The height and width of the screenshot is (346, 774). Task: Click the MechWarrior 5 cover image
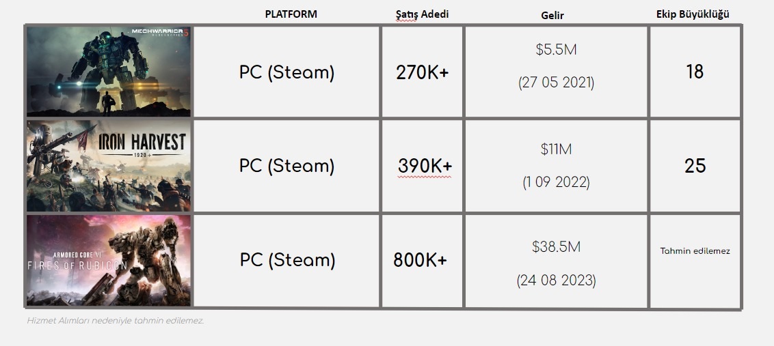(x=109, y=72)
